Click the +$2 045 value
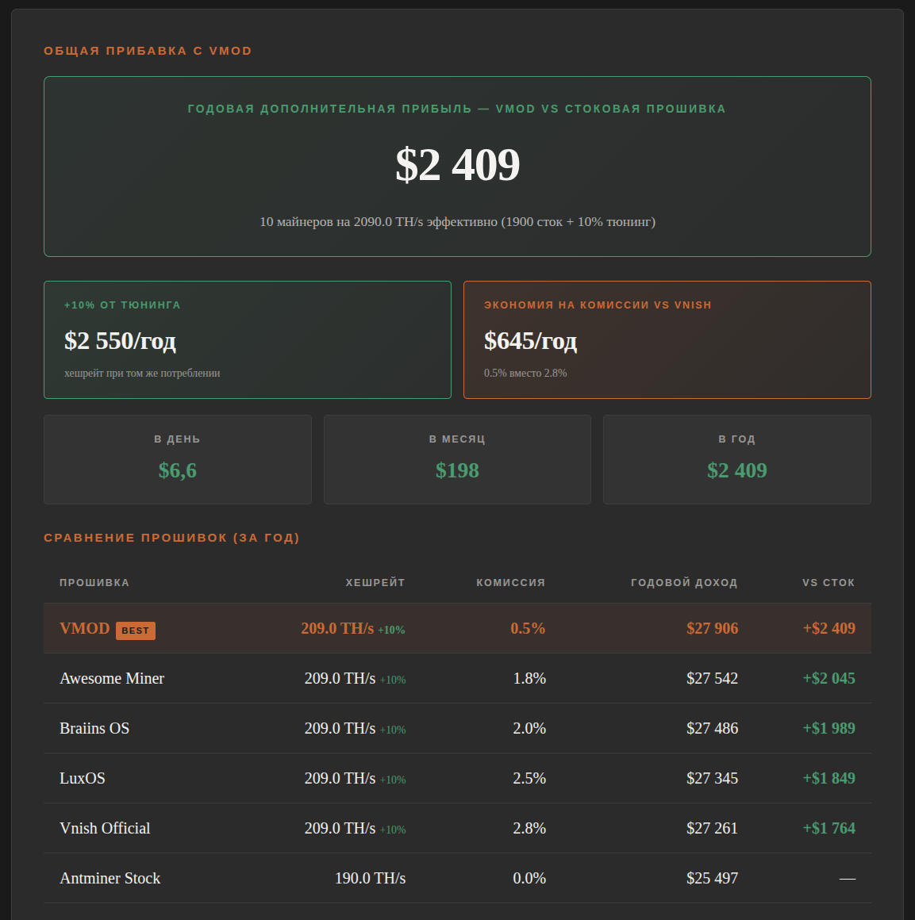Image resolution: width=915 pixels, height=920 pixels. click(x=828, y=678)
